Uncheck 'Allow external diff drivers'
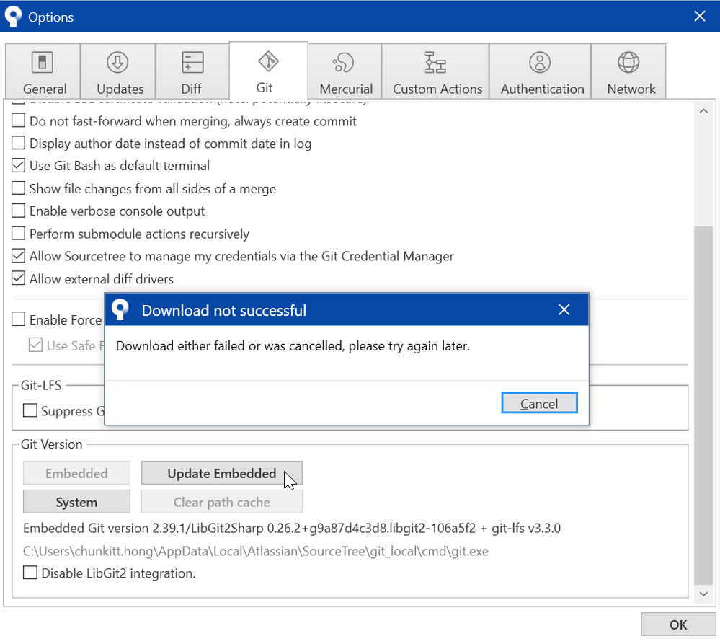 (18, 278)
